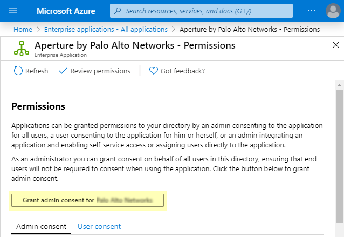Switch to the Admin consent tab
The height and width of the screenshot is (237, 344).
[41, 226]
